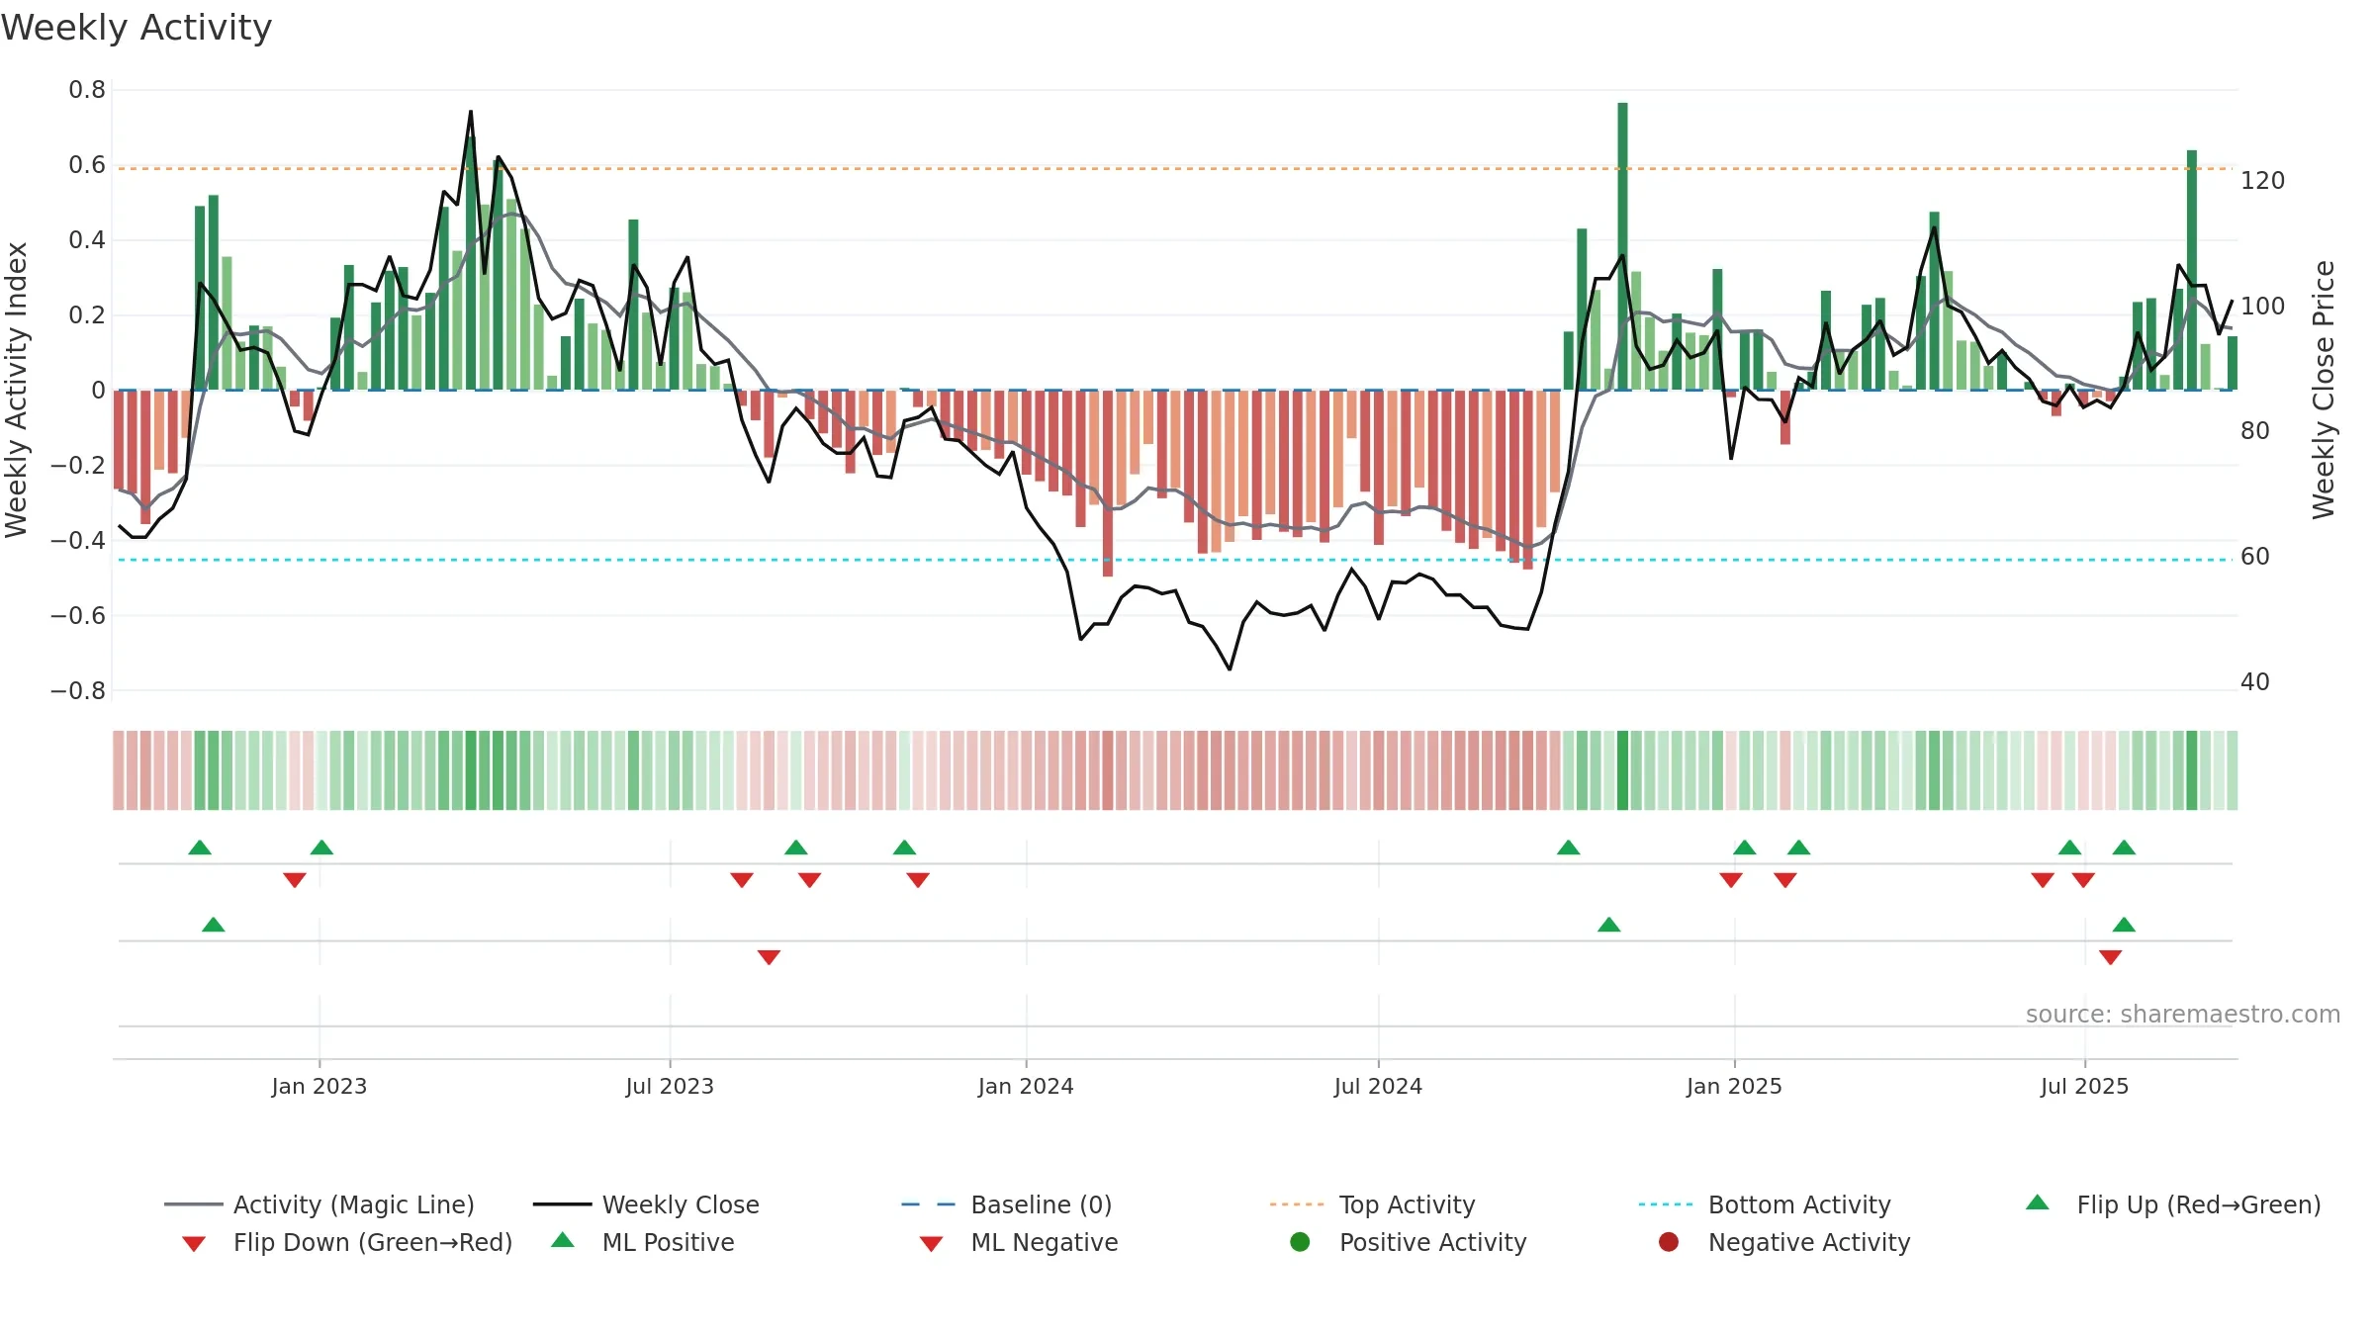Click the Jul 2023 x-axis label
This screenshot has width=2374, height=1335.
tap(670, 1086)
